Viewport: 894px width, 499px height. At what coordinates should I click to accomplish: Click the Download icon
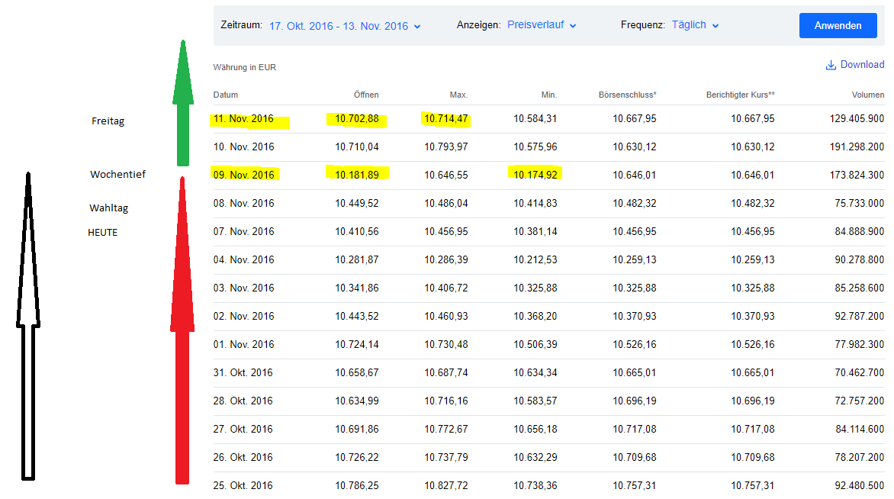click(x=831, y=65)
